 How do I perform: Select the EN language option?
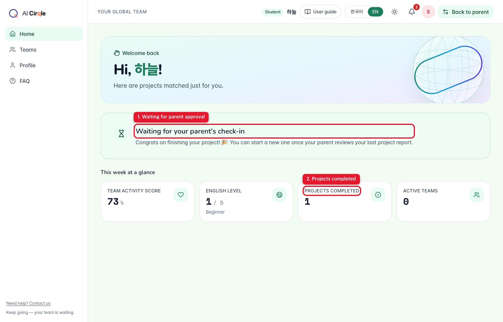point(375,12)
